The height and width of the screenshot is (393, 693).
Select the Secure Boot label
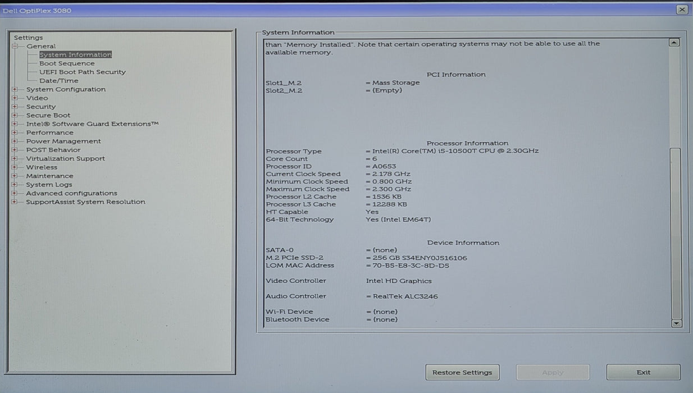coord(48,115)
